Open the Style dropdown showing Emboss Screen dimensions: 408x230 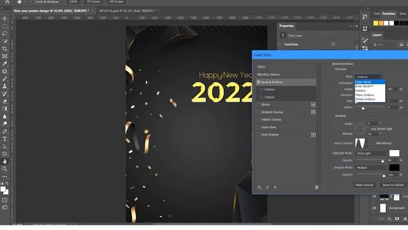tap(368, 77)
